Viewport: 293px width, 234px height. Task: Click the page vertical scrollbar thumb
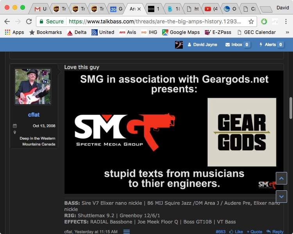291,108
